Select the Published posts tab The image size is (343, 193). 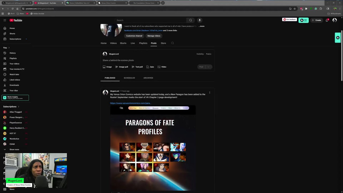[x=110, y=78]
